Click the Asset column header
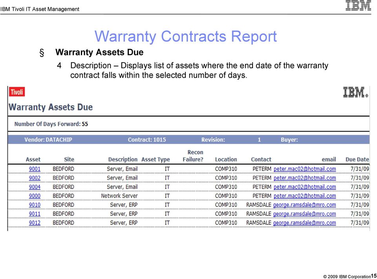This screenshot has width=377, height=279. [33, 160]
